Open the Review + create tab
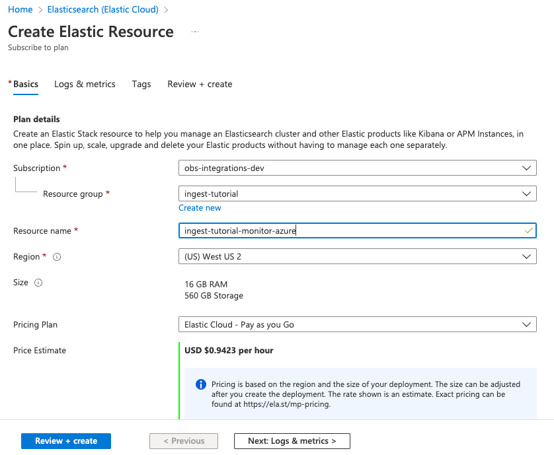 tap(200, 84)
